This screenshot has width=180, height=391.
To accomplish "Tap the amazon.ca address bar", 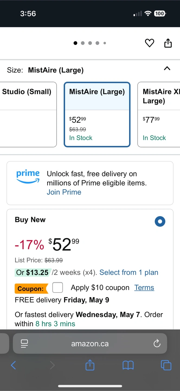I will pyautogui.click(x=90, y=343).
